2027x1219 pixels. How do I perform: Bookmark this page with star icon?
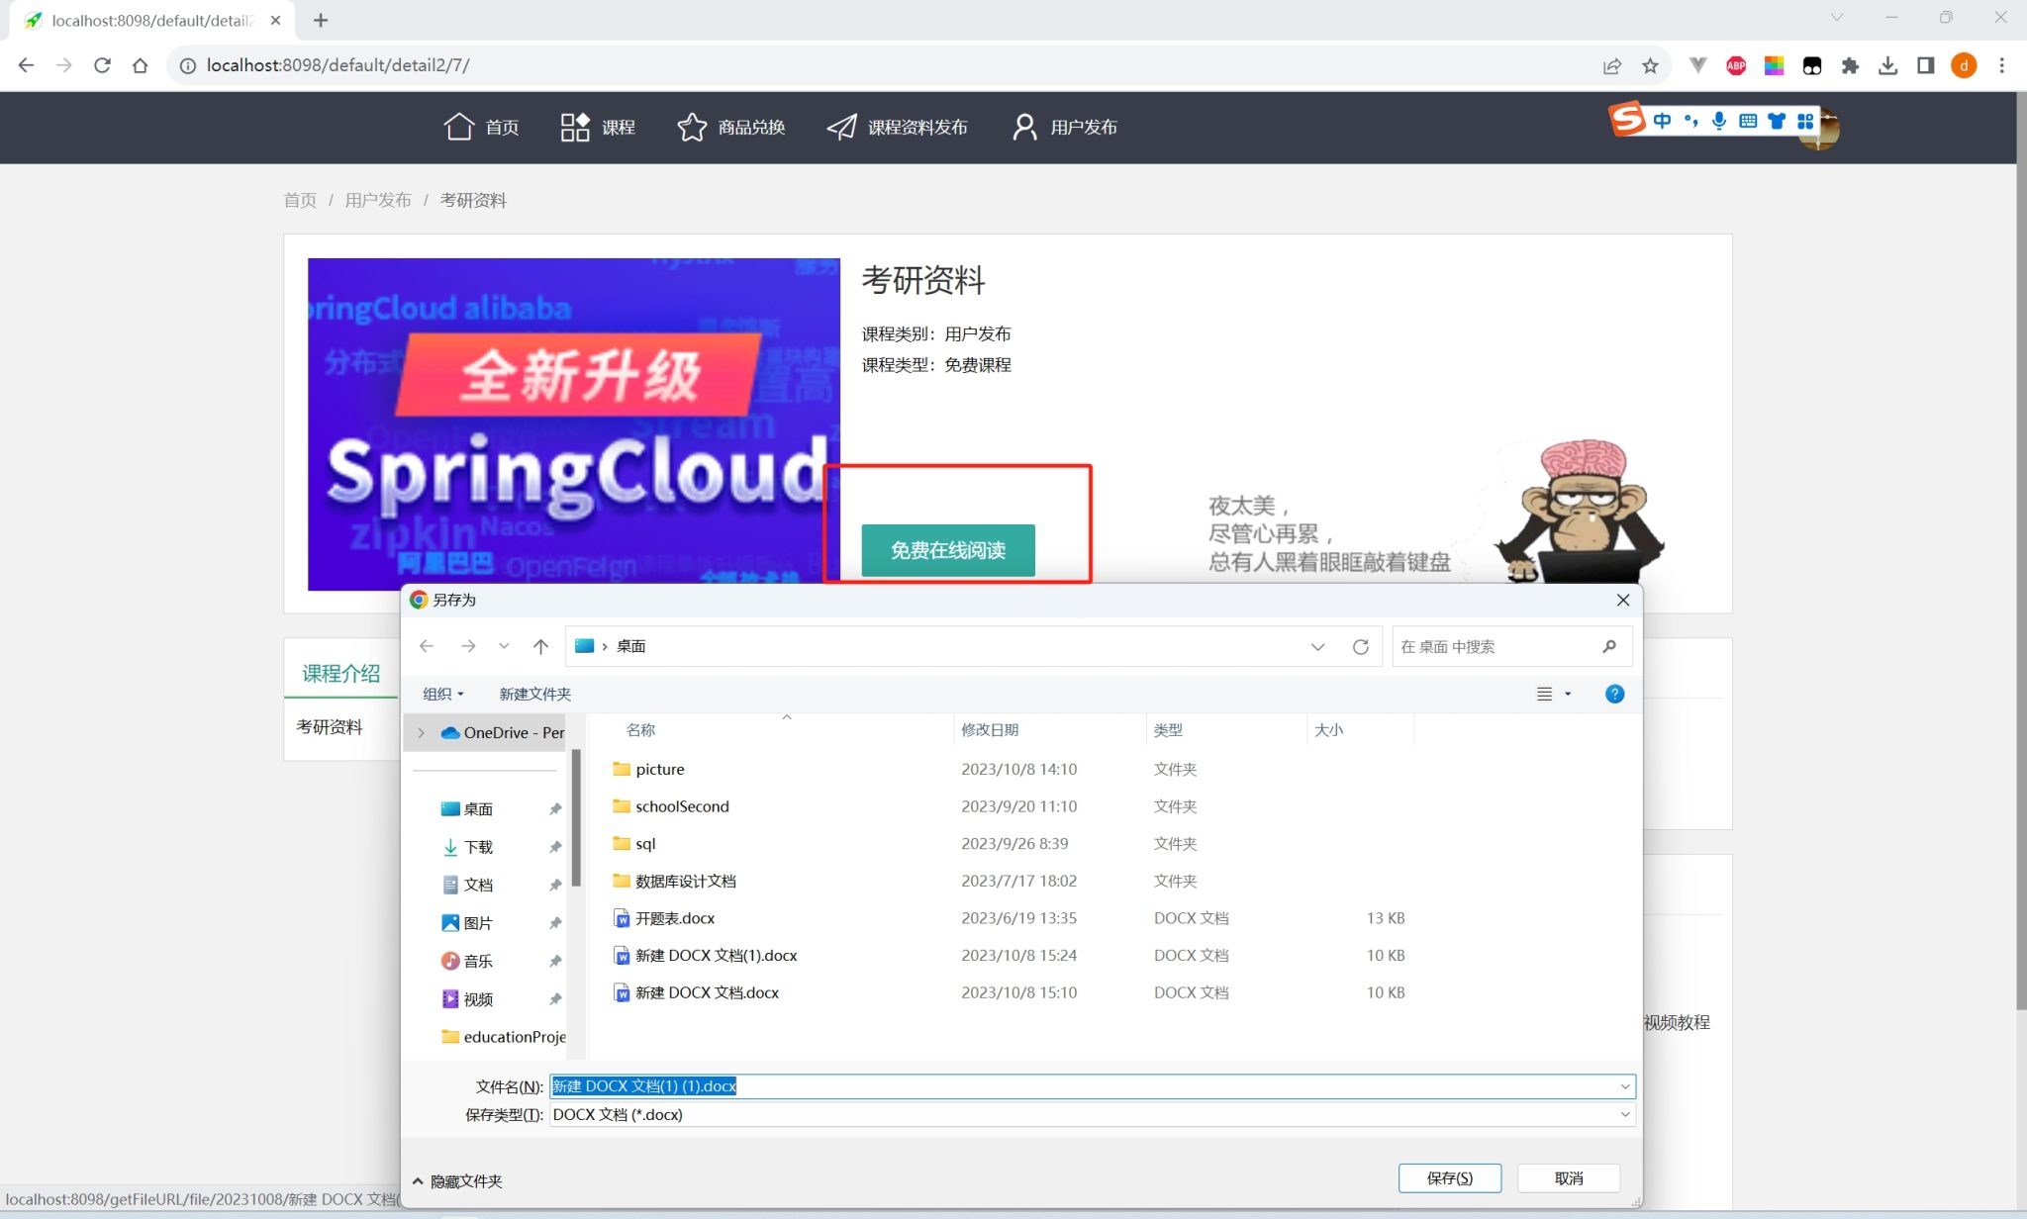1650,65
